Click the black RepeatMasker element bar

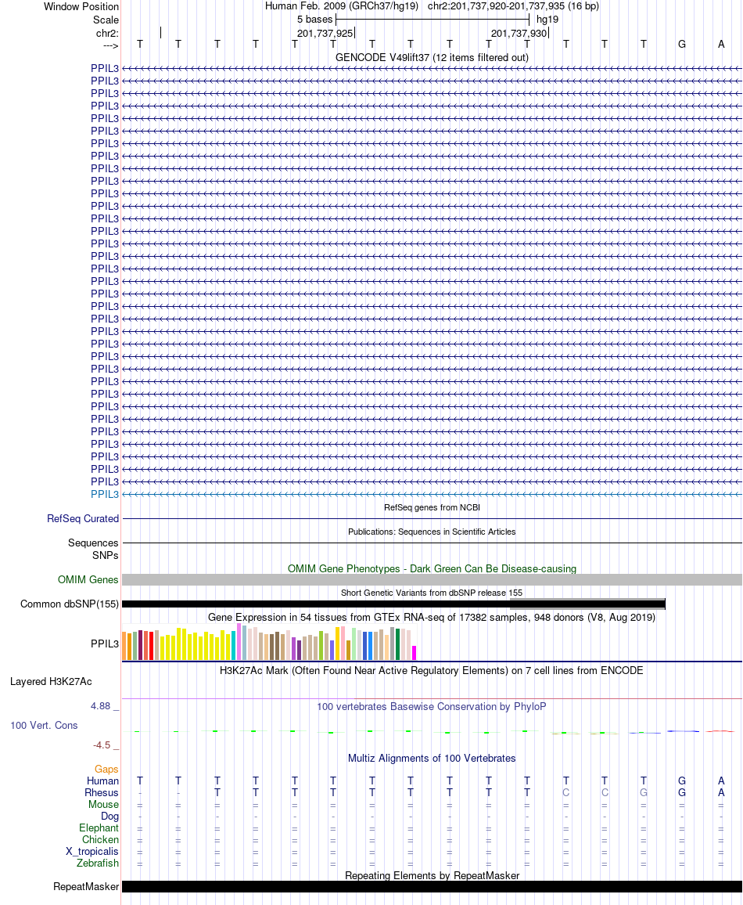click(432, 886)
